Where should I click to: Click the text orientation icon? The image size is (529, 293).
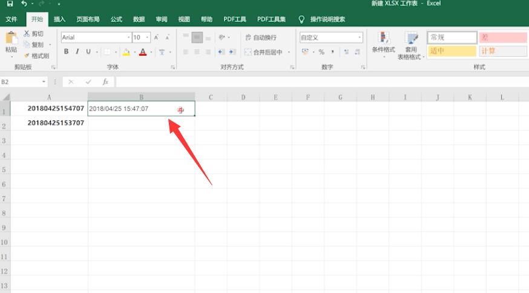click(x=222, y=37)
